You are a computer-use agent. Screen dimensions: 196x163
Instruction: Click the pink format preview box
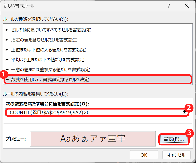click(93, 139)
